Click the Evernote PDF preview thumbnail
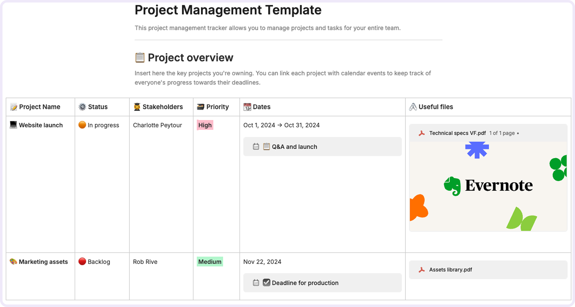575x307 pixels. [x=488, y=186]
